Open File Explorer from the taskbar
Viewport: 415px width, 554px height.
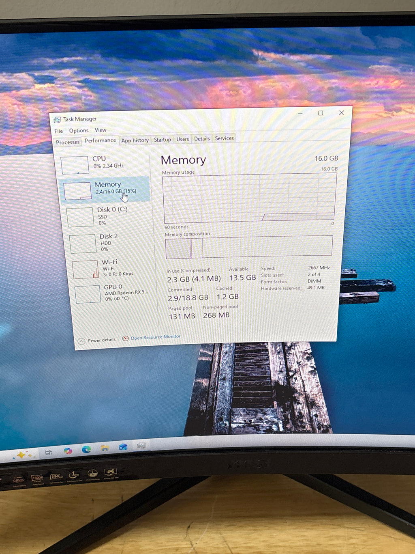point(105,448)
